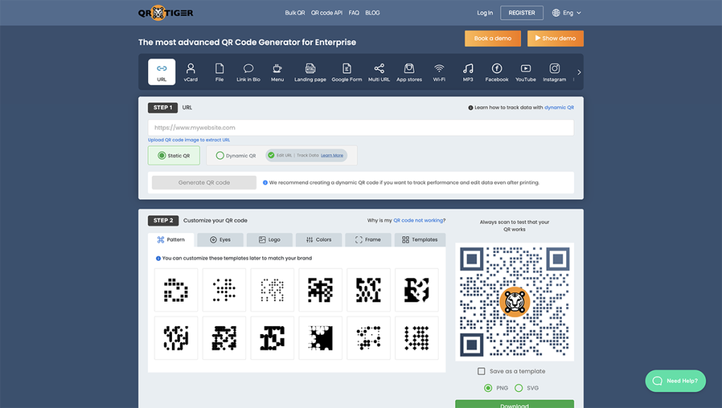Select the Wi-Fi QR code type
This screenshot has height=408, width=722.
click(x=439, y=72)
